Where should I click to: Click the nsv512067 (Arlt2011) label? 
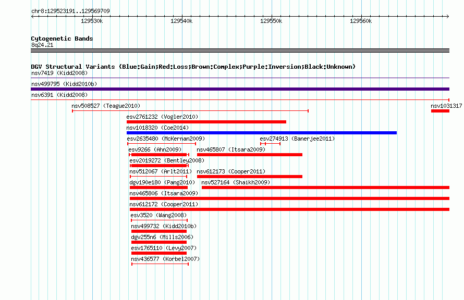[161, 171]
